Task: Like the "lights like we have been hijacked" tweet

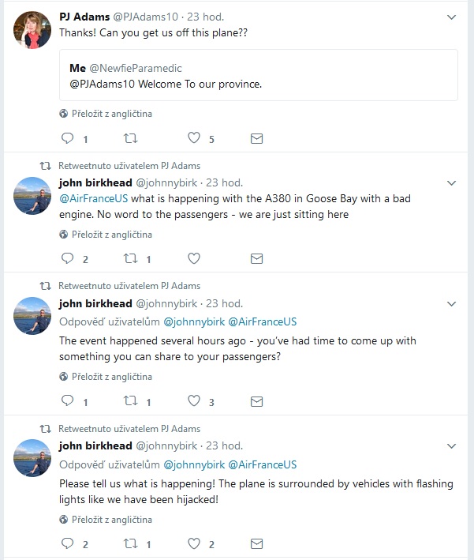Action: click(194, 543)
